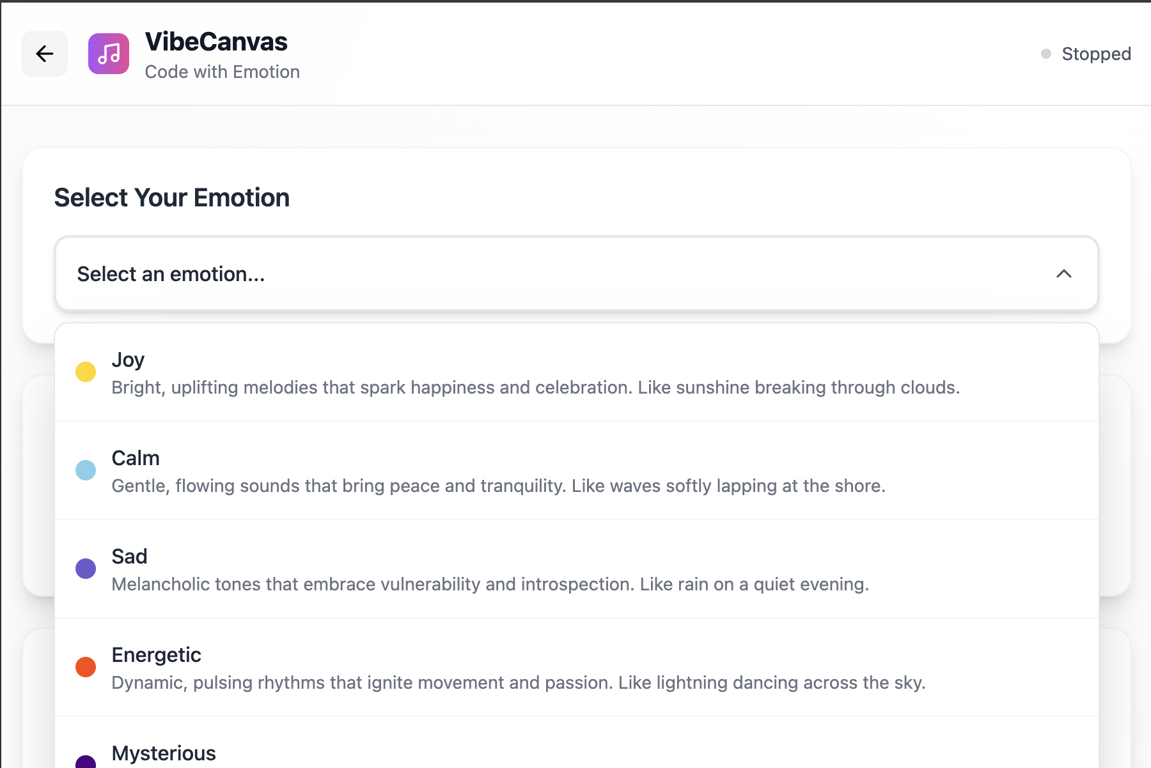Click the yellow dot next to Joy
This screenshot has height=768, width=1151.
pyautogui.click(x=85, y=371)
